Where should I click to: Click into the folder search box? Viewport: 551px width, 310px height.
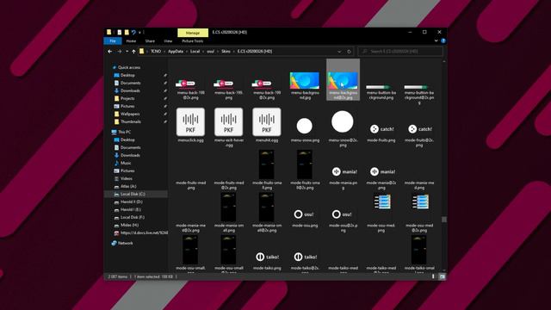tap(400, 52)
